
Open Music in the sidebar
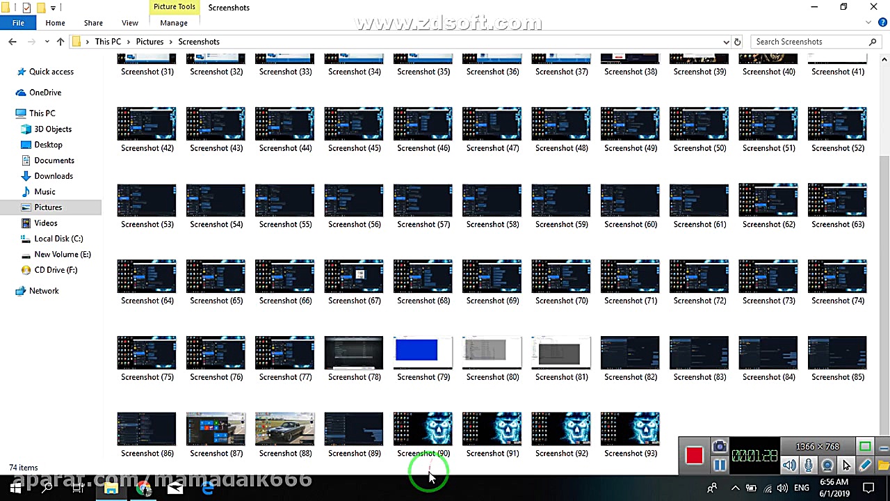click(44, 192)
